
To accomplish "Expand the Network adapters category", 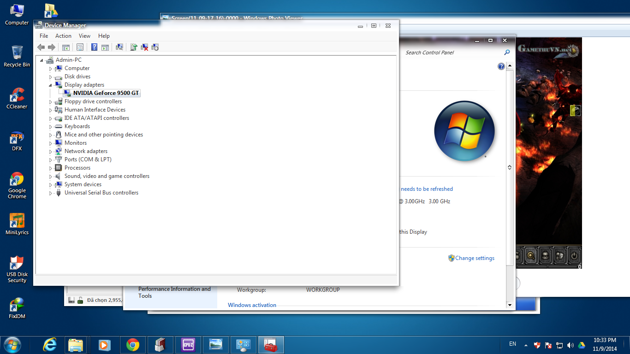I will point(51,152).
